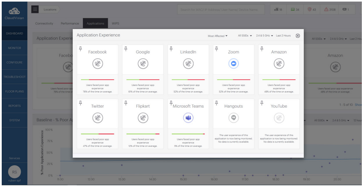The image size is (364, 187).
Task: Click the greyed YouTube app icon
Action: [x=279, y=118]
